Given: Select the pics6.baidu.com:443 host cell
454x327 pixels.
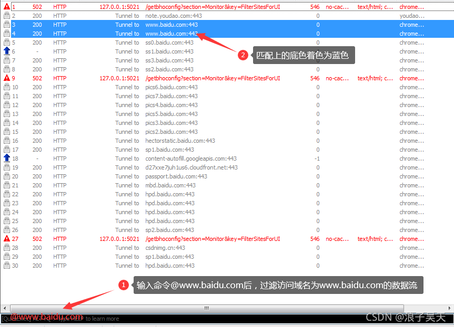Looking at the screenshot, I should tap(171, 87).
